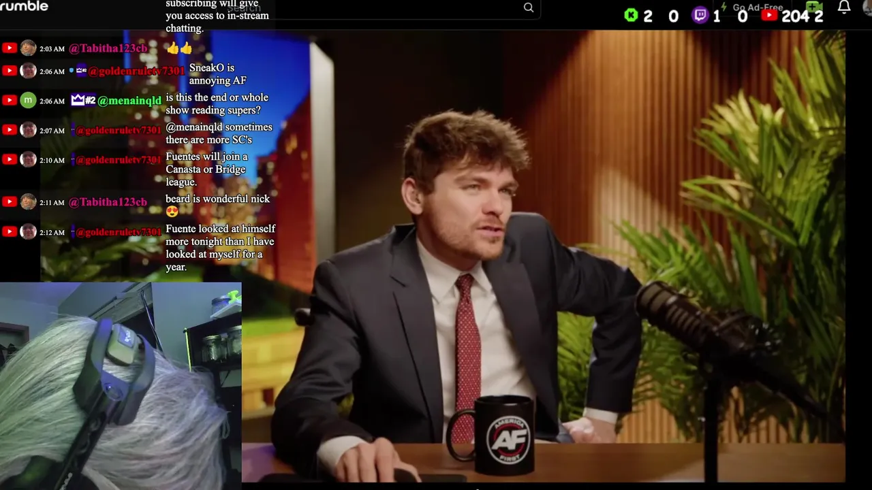Click the green upload video camera icon
The width and height of the screenshot is (872, 490).
tap(813, 7)
